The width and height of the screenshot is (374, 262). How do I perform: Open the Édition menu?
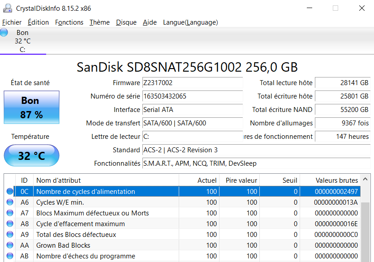click(x=39, y=22)
